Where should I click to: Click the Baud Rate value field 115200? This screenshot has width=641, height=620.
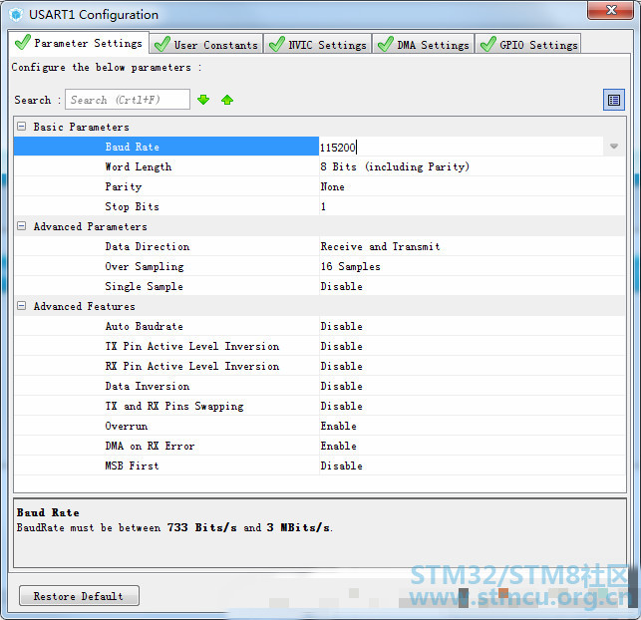tap(461, 147)
